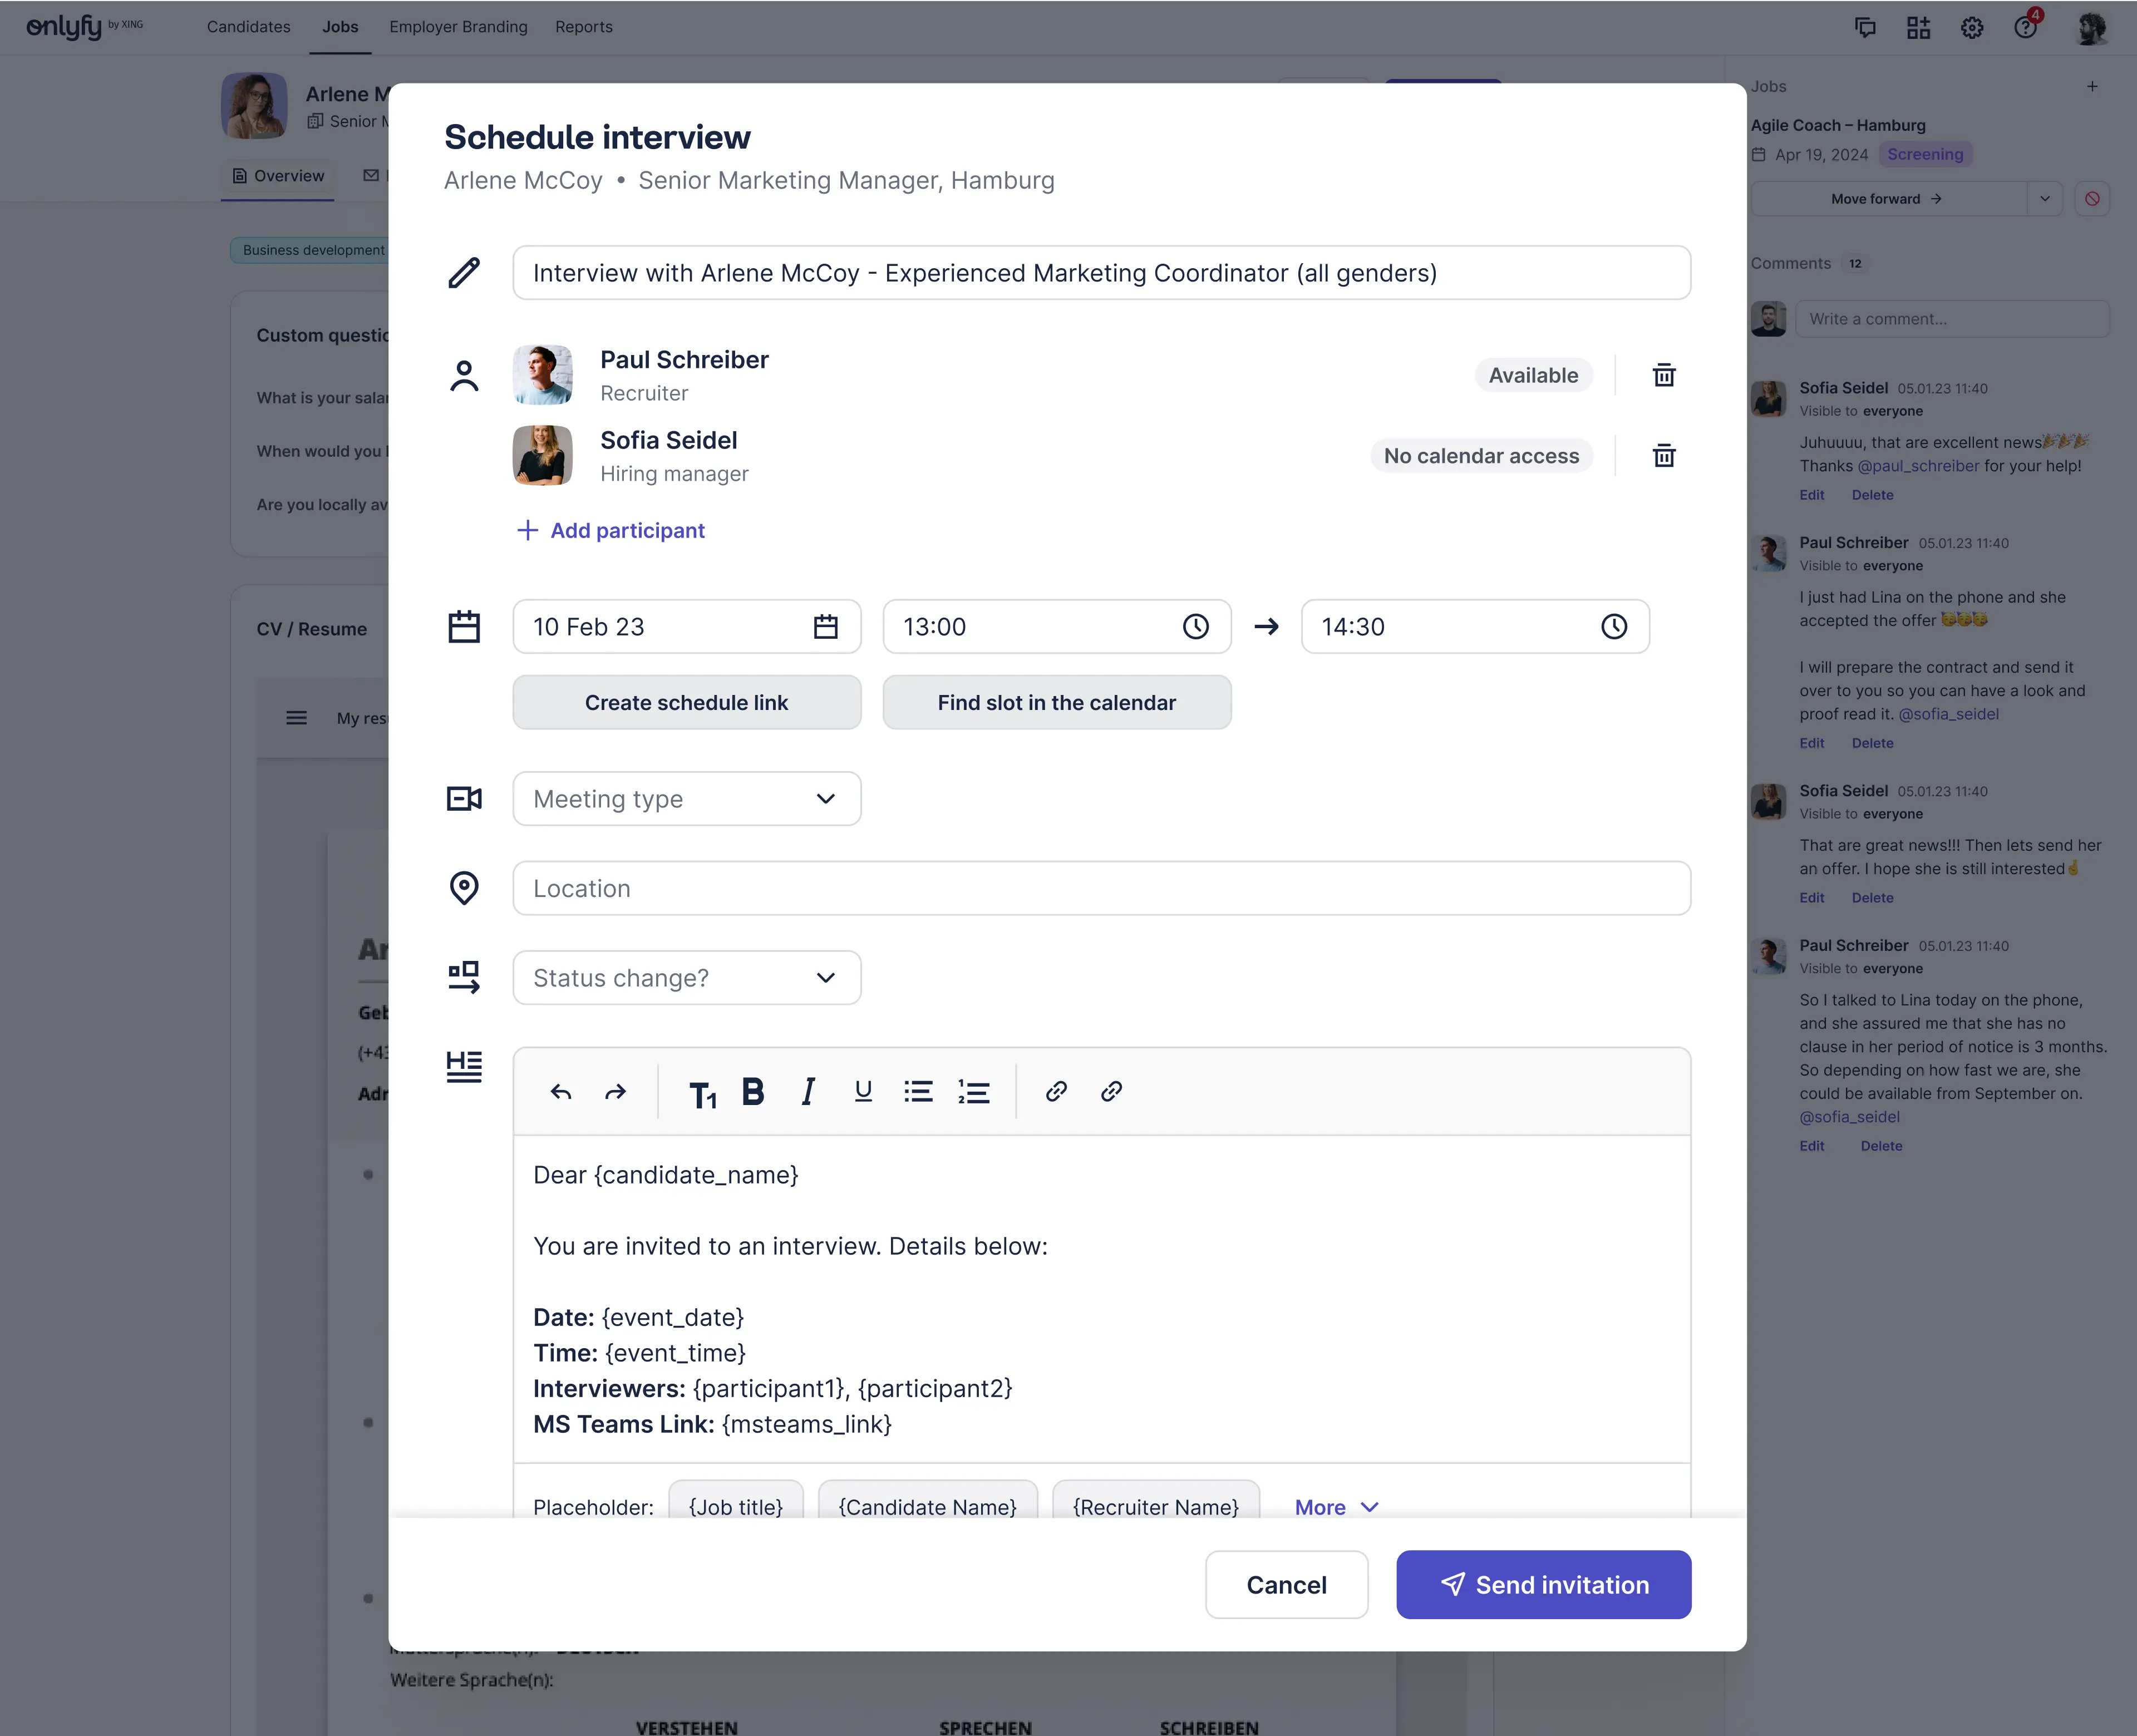2137x1736 pixels.
Task: Click hamburger menu in CV viewer
Action: 296,718
